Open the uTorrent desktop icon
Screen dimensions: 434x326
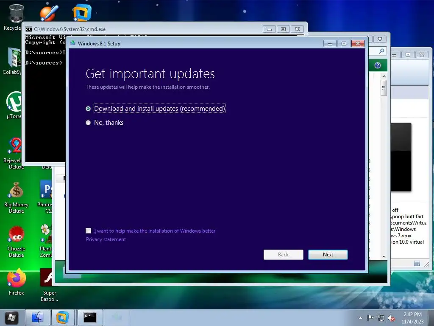[14, 105]
